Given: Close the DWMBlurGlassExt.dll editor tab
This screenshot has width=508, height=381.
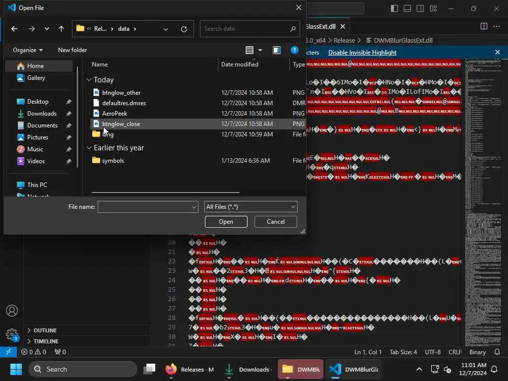Looking at the screenshot, I should coord(343,27).
